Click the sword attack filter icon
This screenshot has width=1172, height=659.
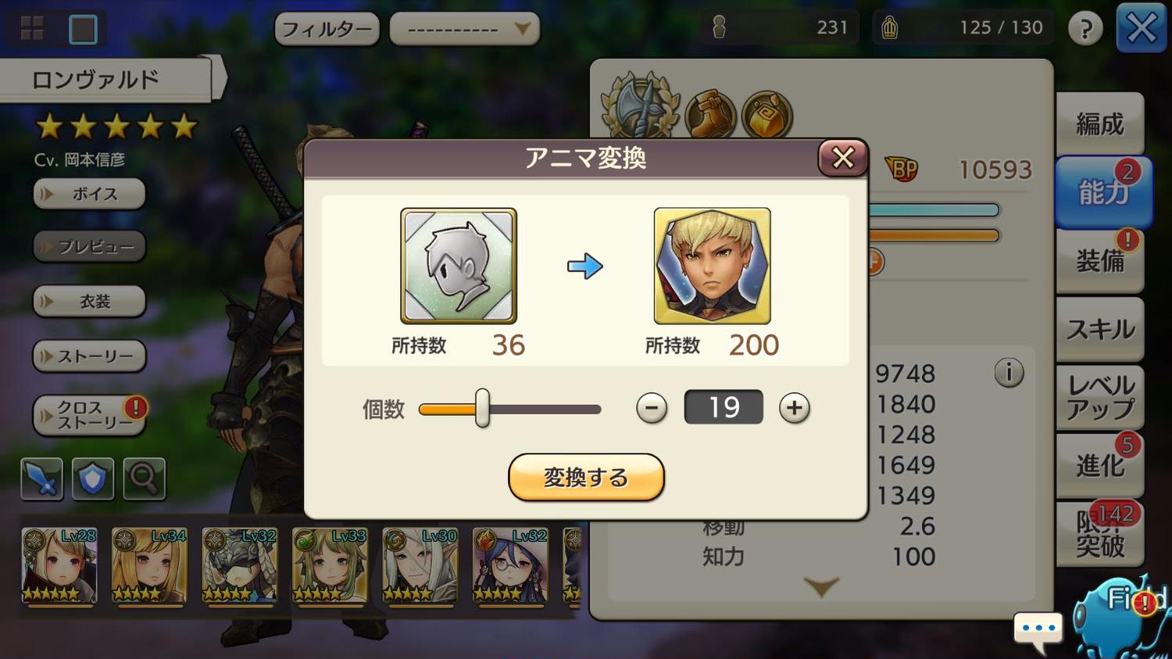click(41, 478)
